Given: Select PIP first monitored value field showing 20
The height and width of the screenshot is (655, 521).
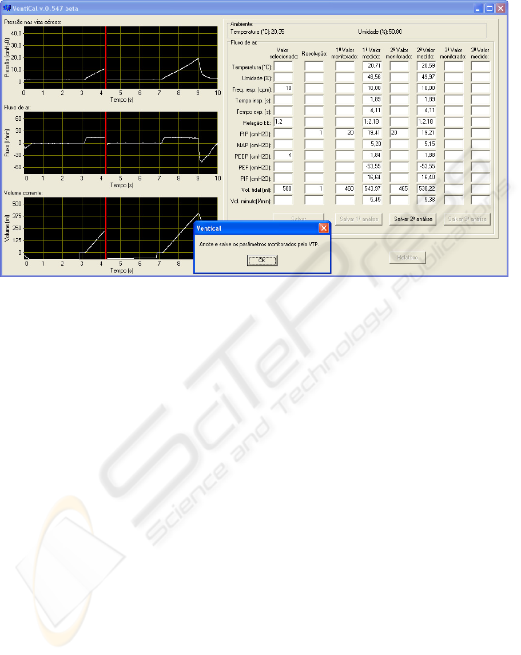Looking at the screenshot, I should tap(345, 133).
